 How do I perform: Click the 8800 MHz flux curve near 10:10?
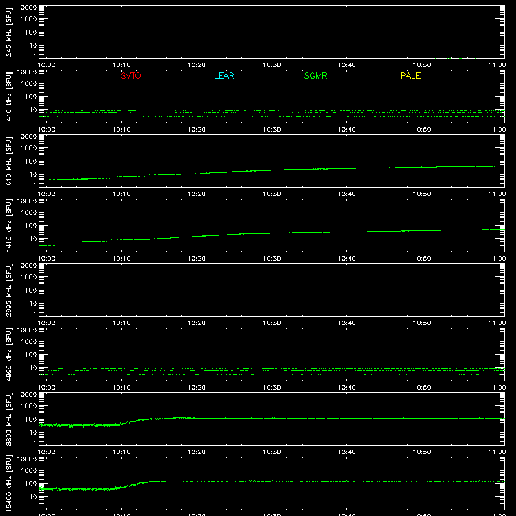pos(123,424)
